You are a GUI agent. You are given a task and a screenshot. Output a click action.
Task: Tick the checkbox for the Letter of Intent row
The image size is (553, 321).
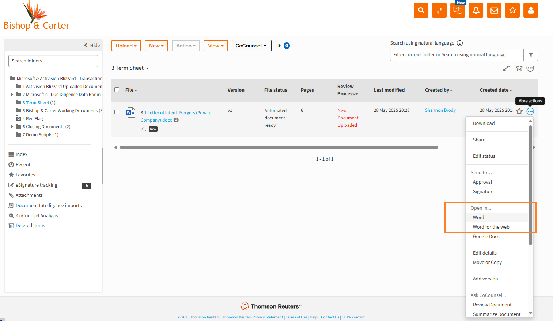point(117,112)
